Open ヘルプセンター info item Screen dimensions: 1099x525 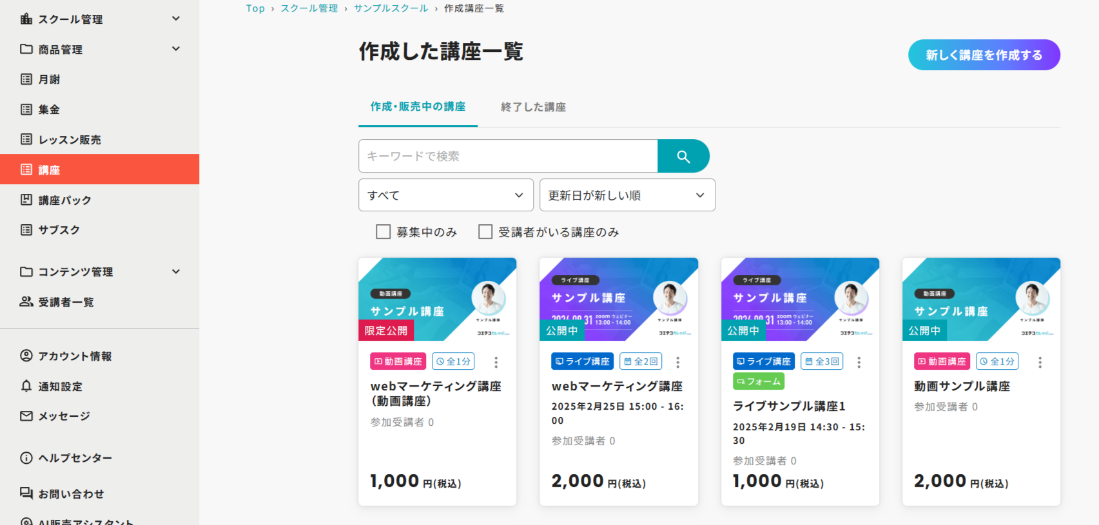[74, 458]
